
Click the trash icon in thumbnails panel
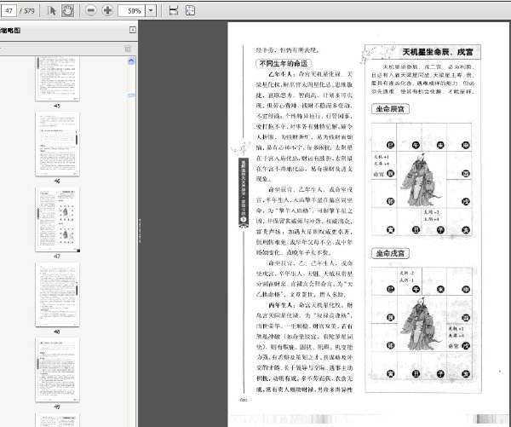click(x=128, y=49)
